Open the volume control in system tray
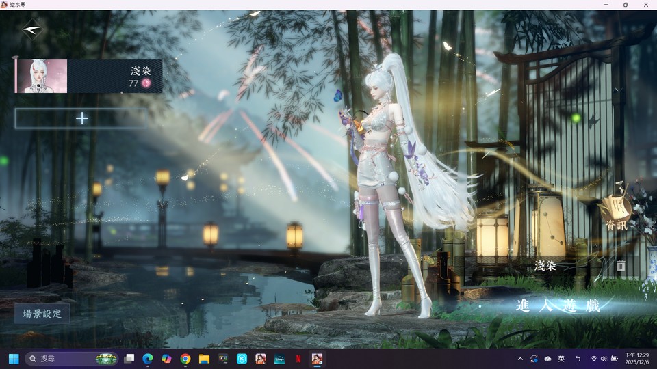This screenshot has height=369, width=657. click(x=604, y=359)
